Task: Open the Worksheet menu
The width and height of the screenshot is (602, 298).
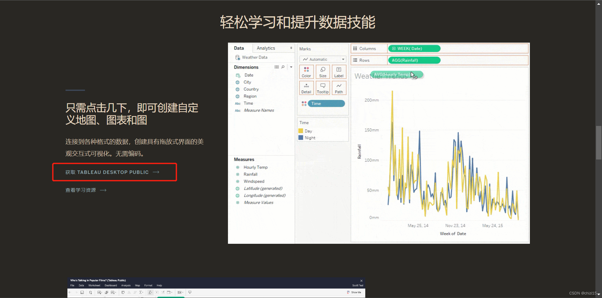Action: (x=94, y=285)
